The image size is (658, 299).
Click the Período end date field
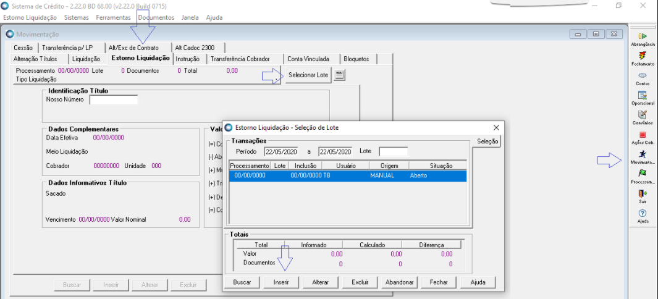tap(335, 151)
